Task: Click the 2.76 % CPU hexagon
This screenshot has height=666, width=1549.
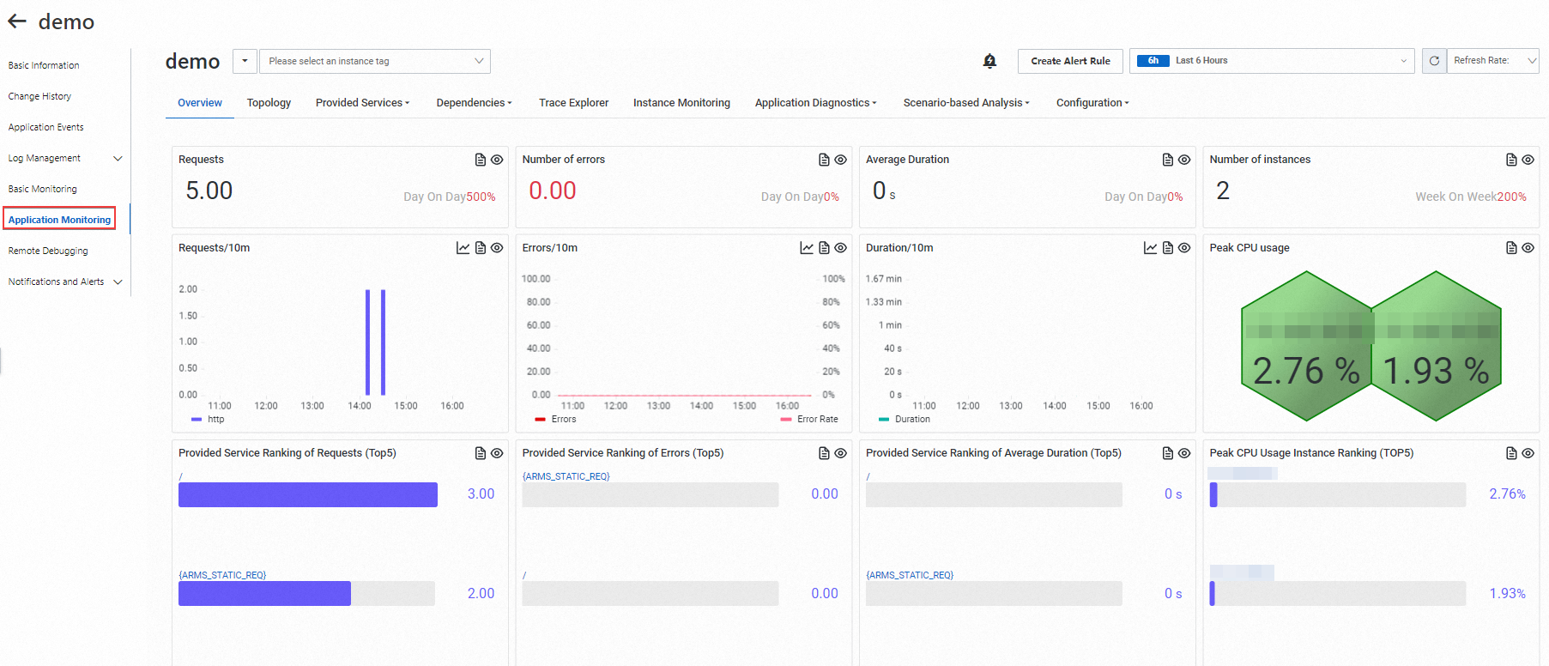Action: (x=1305, y=348)
